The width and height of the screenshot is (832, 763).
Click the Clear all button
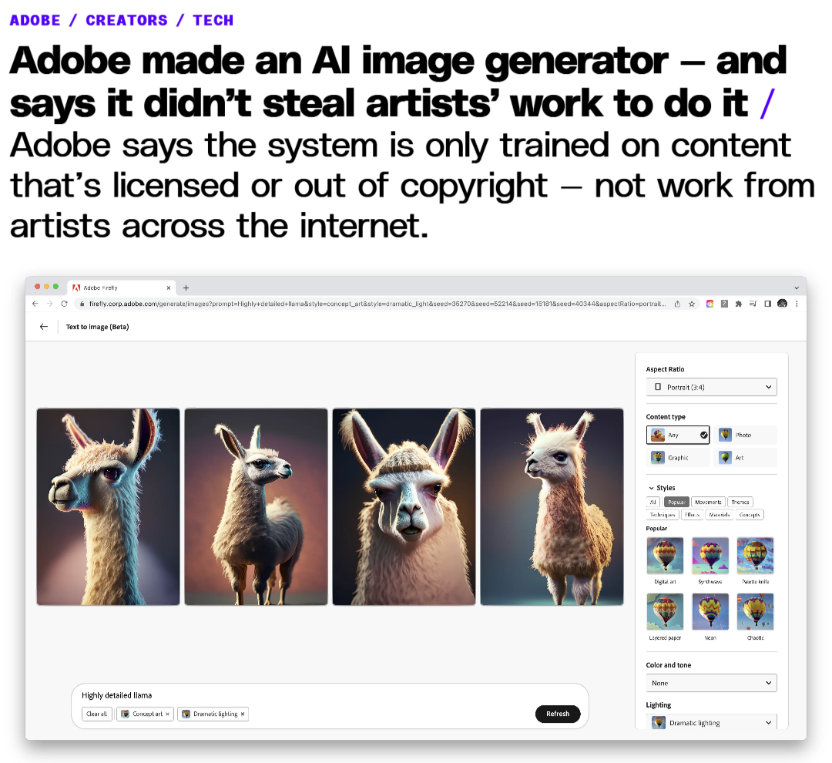pyautogui.click(x=96, y=714)
